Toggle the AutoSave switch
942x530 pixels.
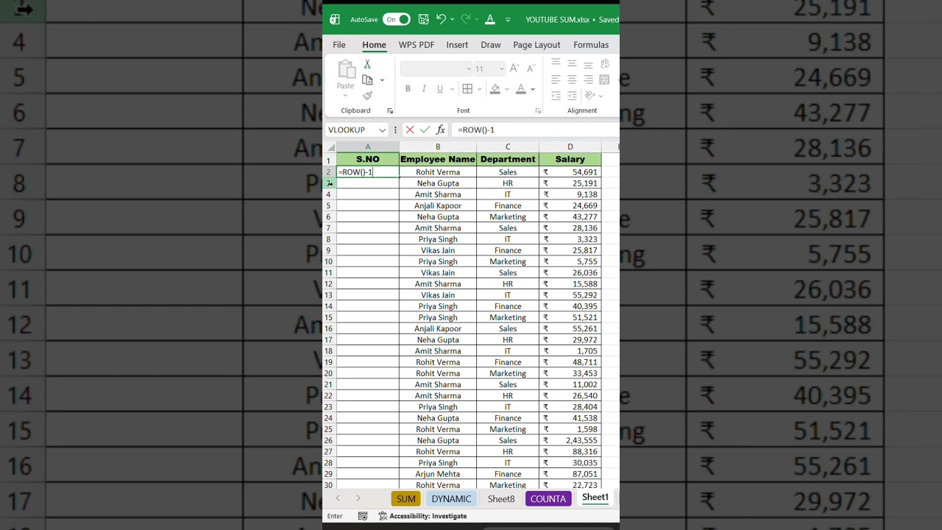click(x=396, y=19)
